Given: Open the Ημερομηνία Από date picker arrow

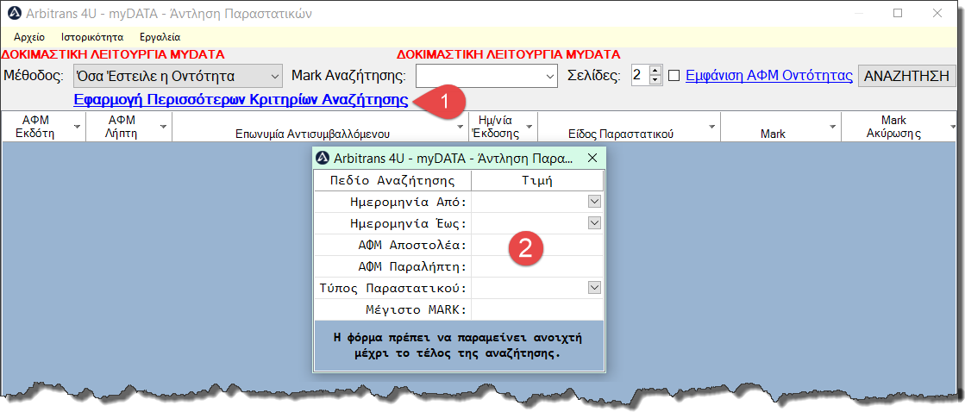Looking at the screenshot, I should (x=594, y=201).
